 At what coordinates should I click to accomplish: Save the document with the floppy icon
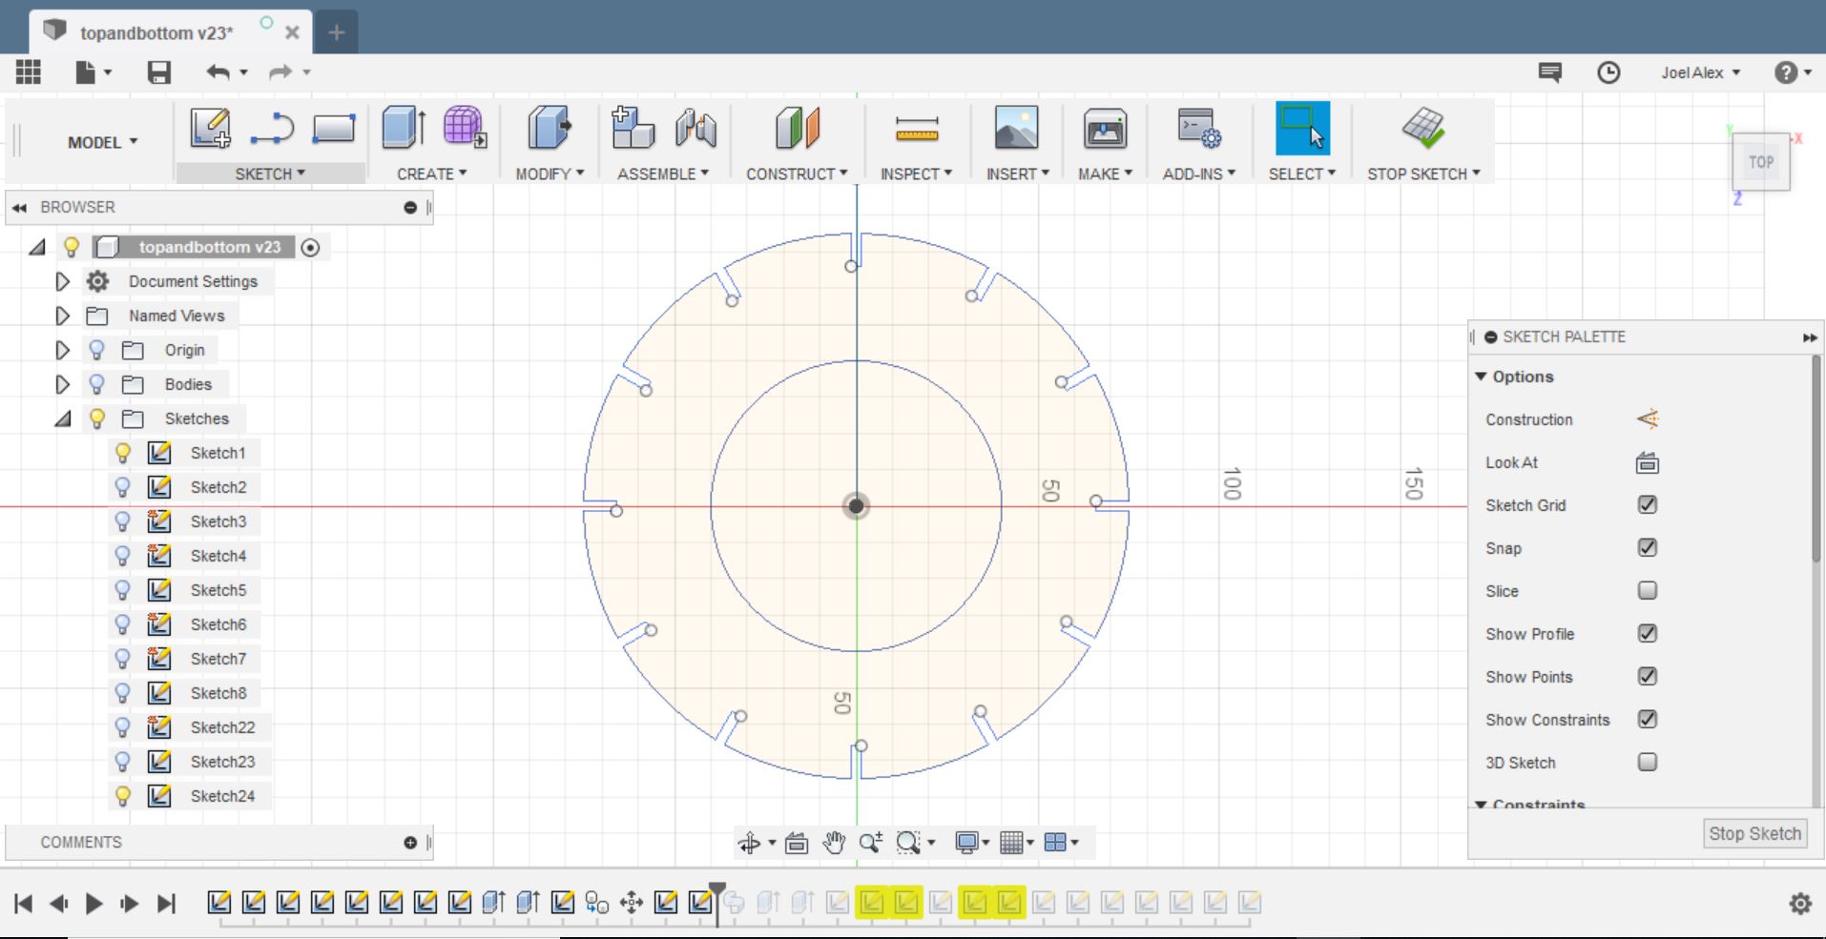tap(158, 72)
